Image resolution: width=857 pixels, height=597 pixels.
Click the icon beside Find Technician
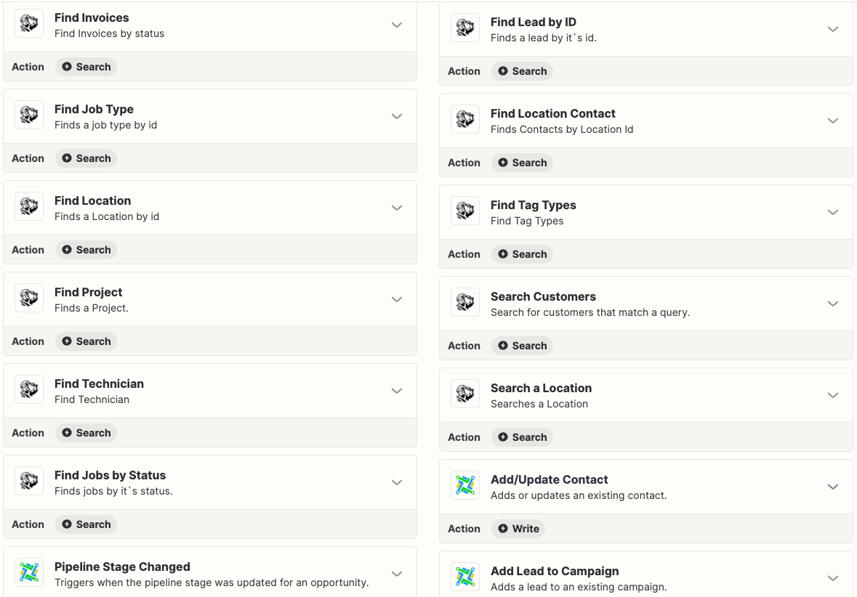(29, 391)
